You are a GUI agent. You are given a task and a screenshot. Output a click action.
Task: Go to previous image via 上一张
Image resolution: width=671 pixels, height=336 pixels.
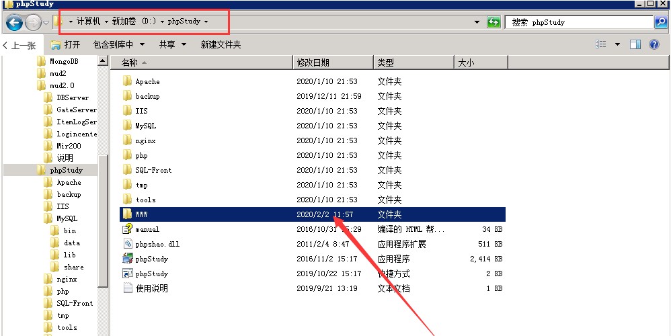pos(19,45)
